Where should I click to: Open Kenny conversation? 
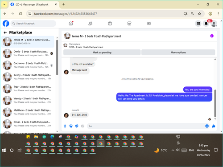pyautogui.click(x=28, y=77)
